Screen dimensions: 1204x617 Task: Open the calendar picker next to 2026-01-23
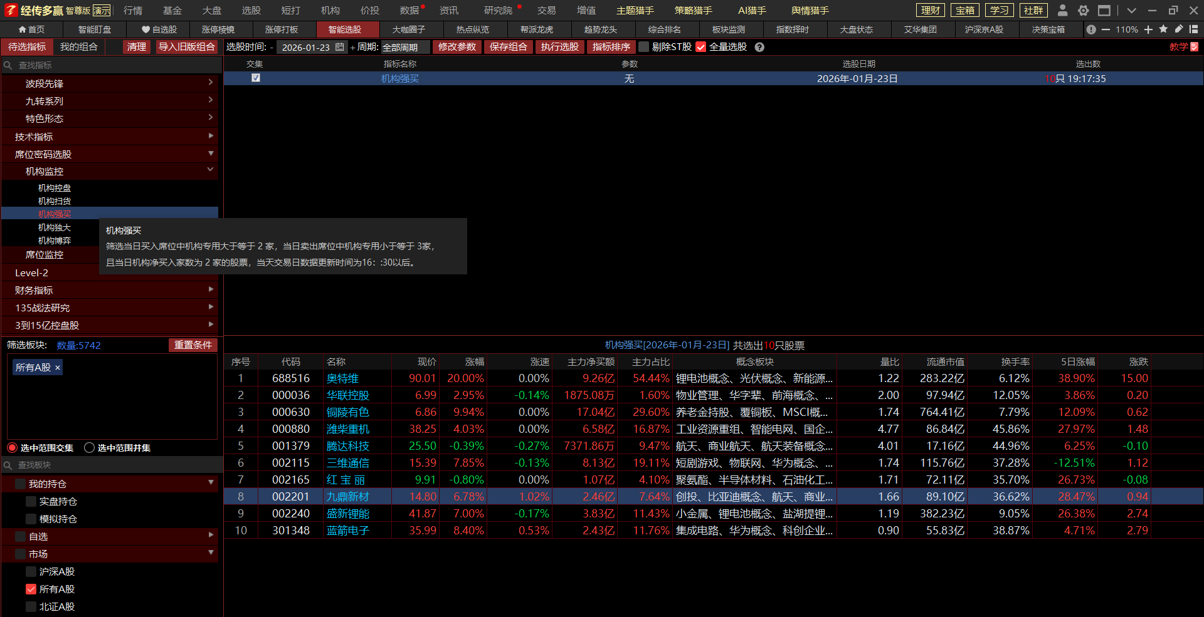339,47
